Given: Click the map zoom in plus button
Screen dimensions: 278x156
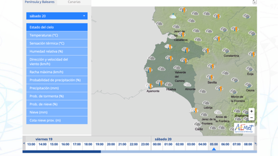Looking at the screenshot, I should (251, 111).
